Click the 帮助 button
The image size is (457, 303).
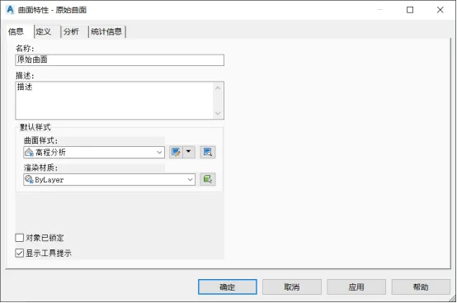[421, 287]
